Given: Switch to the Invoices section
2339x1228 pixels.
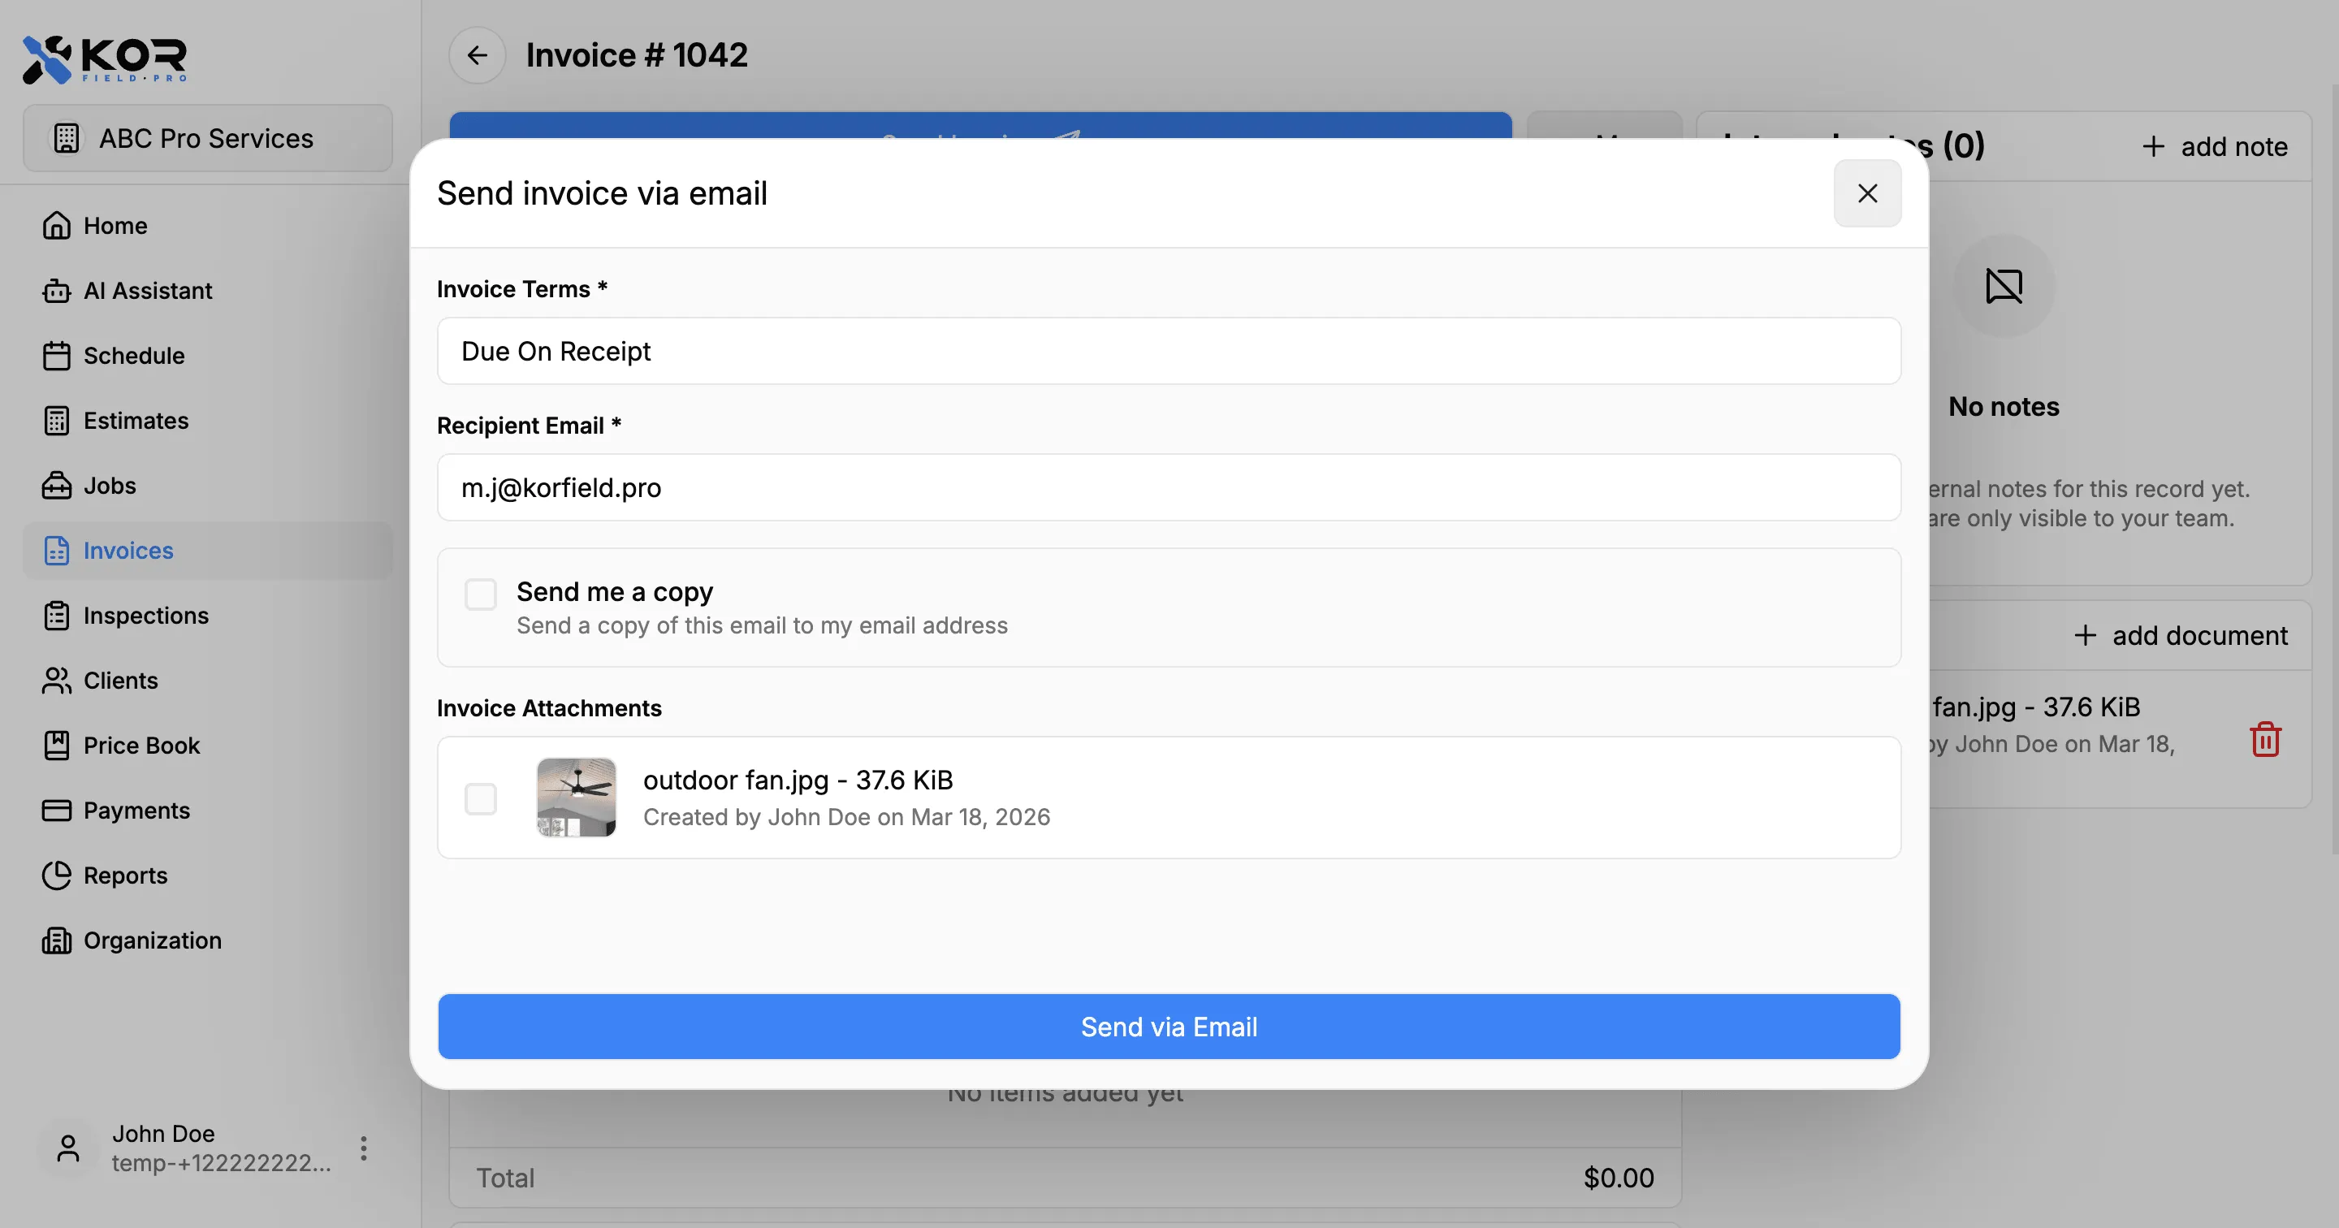Looking at the screenshot, I should coord(128,550).
